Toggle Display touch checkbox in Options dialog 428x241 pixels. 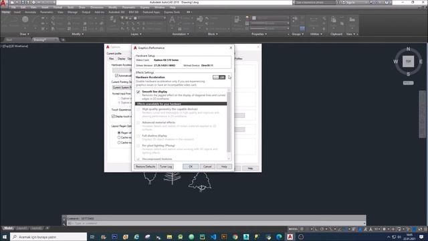coord(113,116)
